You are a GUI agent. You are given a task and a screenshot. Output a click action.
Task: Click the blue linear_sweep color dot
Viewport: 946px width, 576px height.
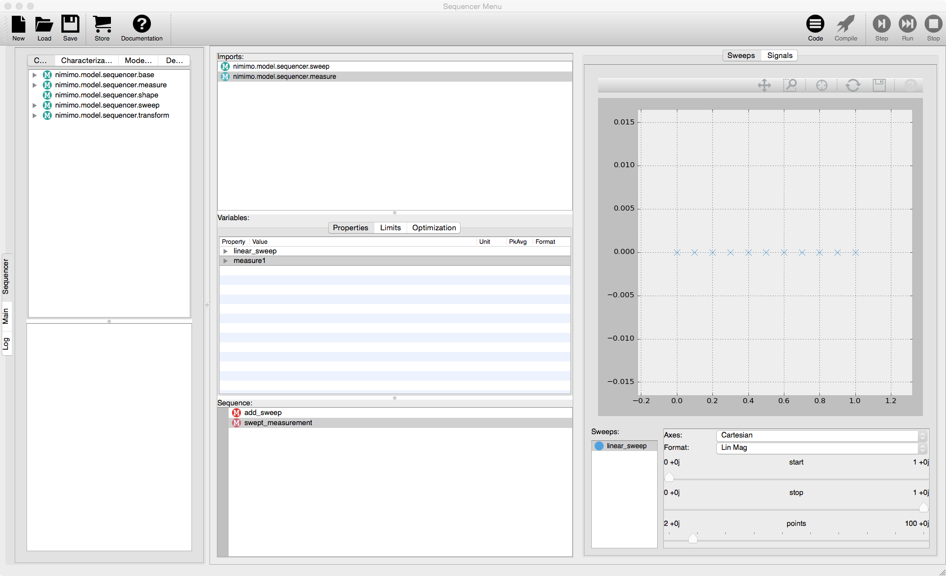[599, 446]
